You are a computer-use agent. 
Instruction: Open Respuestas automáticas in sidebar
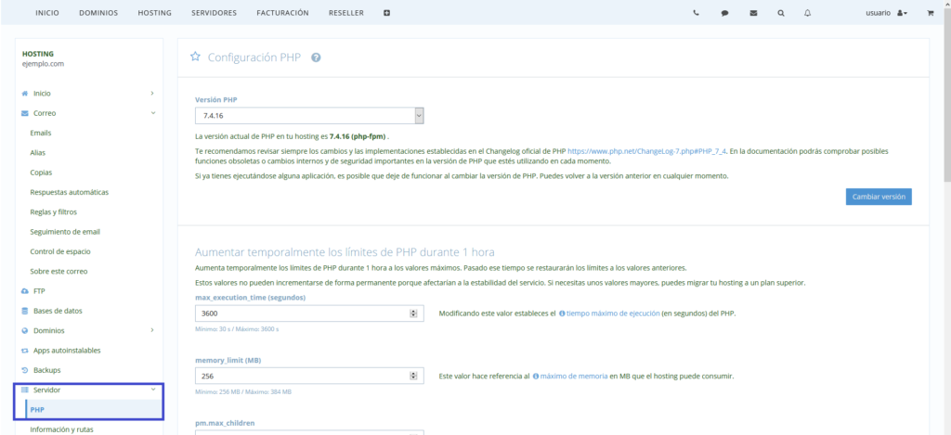pos(69,192)
